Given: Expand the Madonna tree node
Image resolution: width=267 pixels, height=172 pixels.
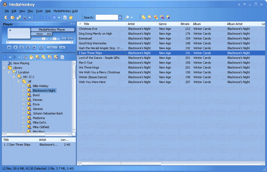Looking at the screenshot, I should (x=23, y=118).
